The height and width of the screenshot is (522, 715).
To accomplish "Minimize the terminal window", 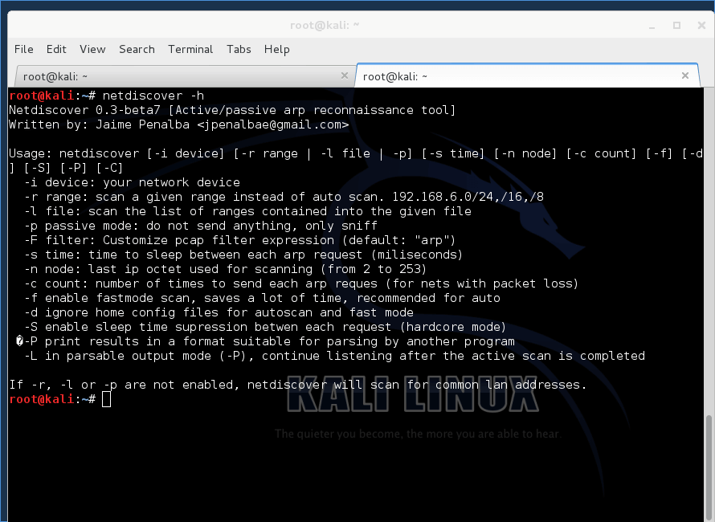I will [652, 26].
